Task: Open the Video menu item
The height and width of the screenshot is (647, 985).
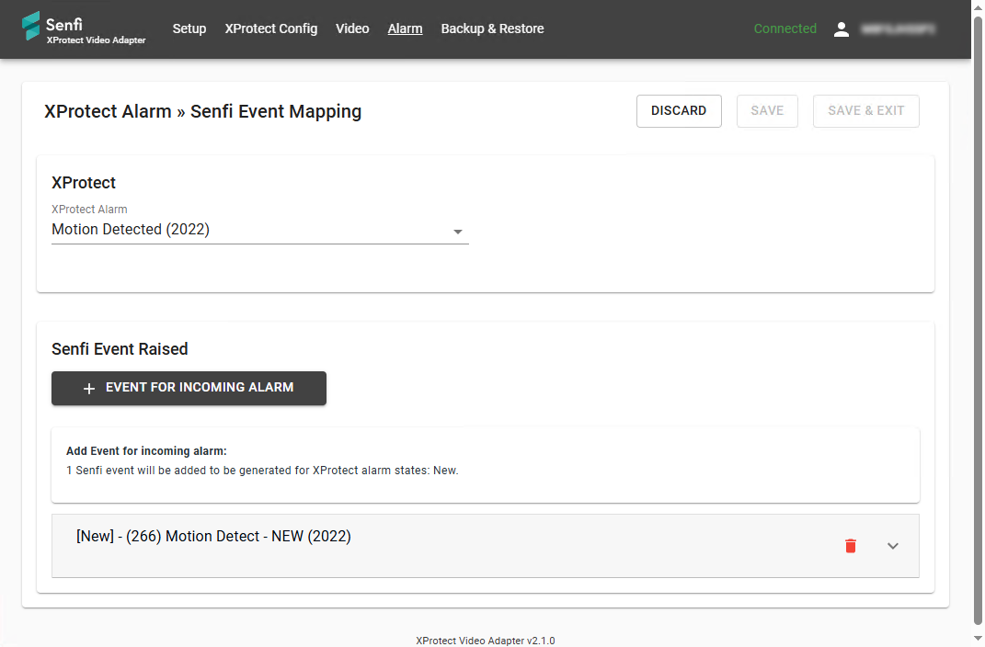Action: [x=352, y=28]
